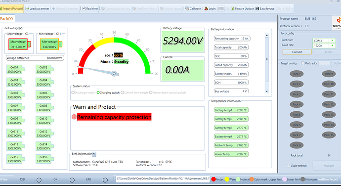
Task: Click scroll up arrow in Battery information
Action: click(x=267, y=35)
